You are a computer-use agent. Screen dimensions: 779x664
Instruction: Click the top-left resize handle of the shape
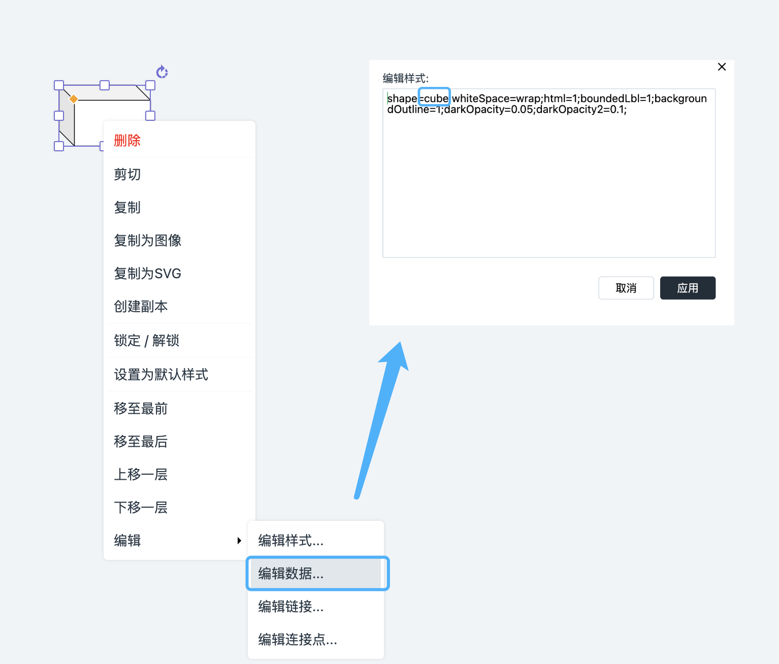pyautogui.click(x=59, y=85)
